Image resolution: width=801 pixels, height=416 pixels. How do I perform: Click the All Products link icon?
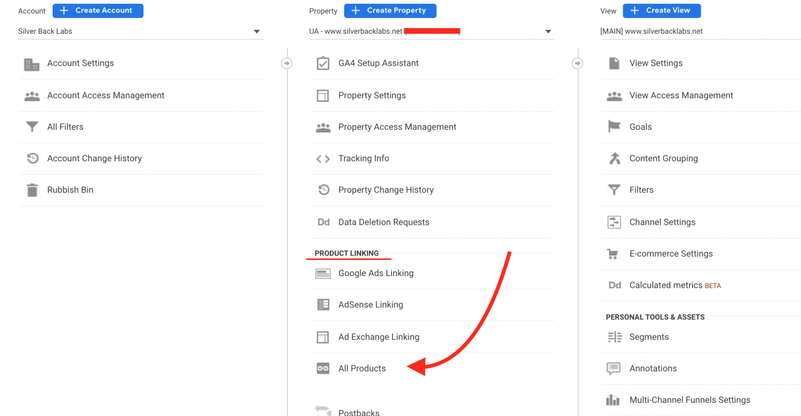click(323, 369)
